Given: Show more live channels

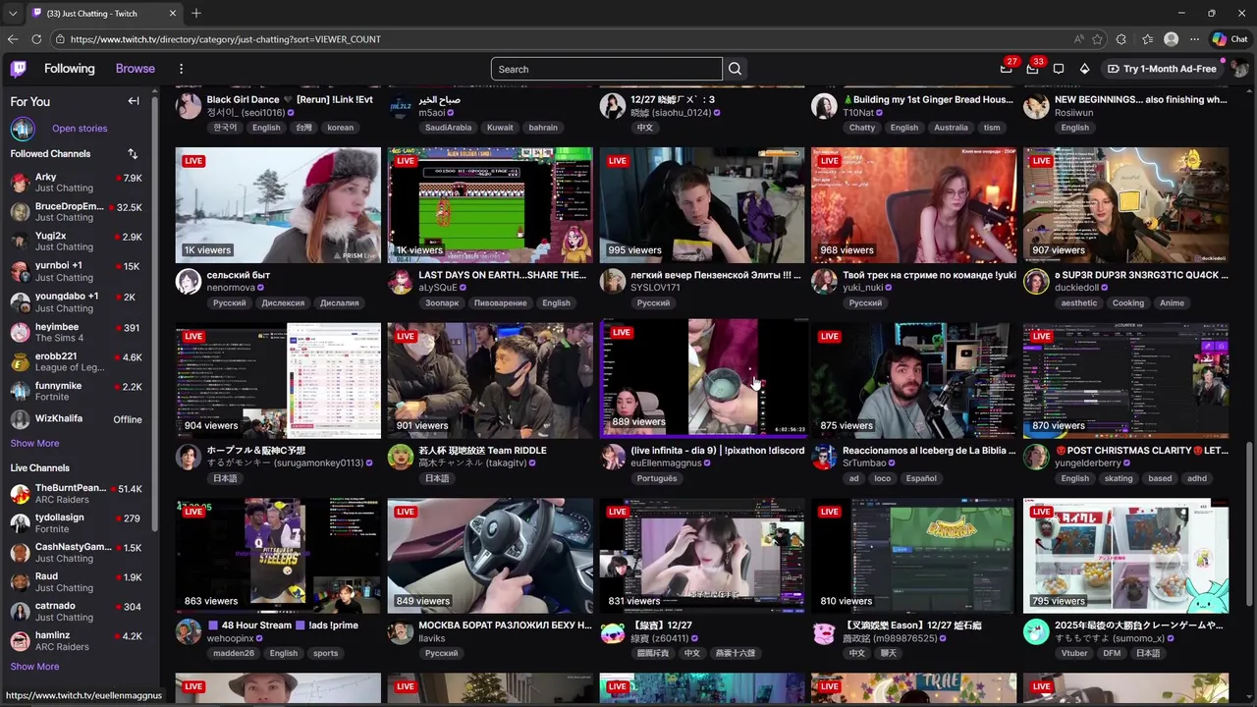Looking at the screenshot, I should click(x=34, y=666).
